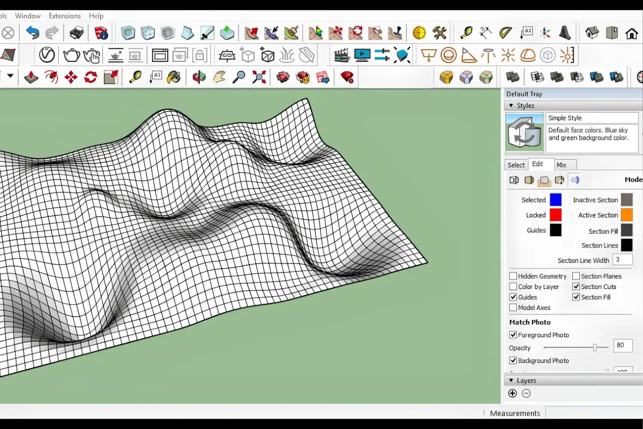Image resolution: width=643 pixels, height=429 pixels.
Task: Select the sword-shaped icon in the face styles row
Action: pos(207,33)
